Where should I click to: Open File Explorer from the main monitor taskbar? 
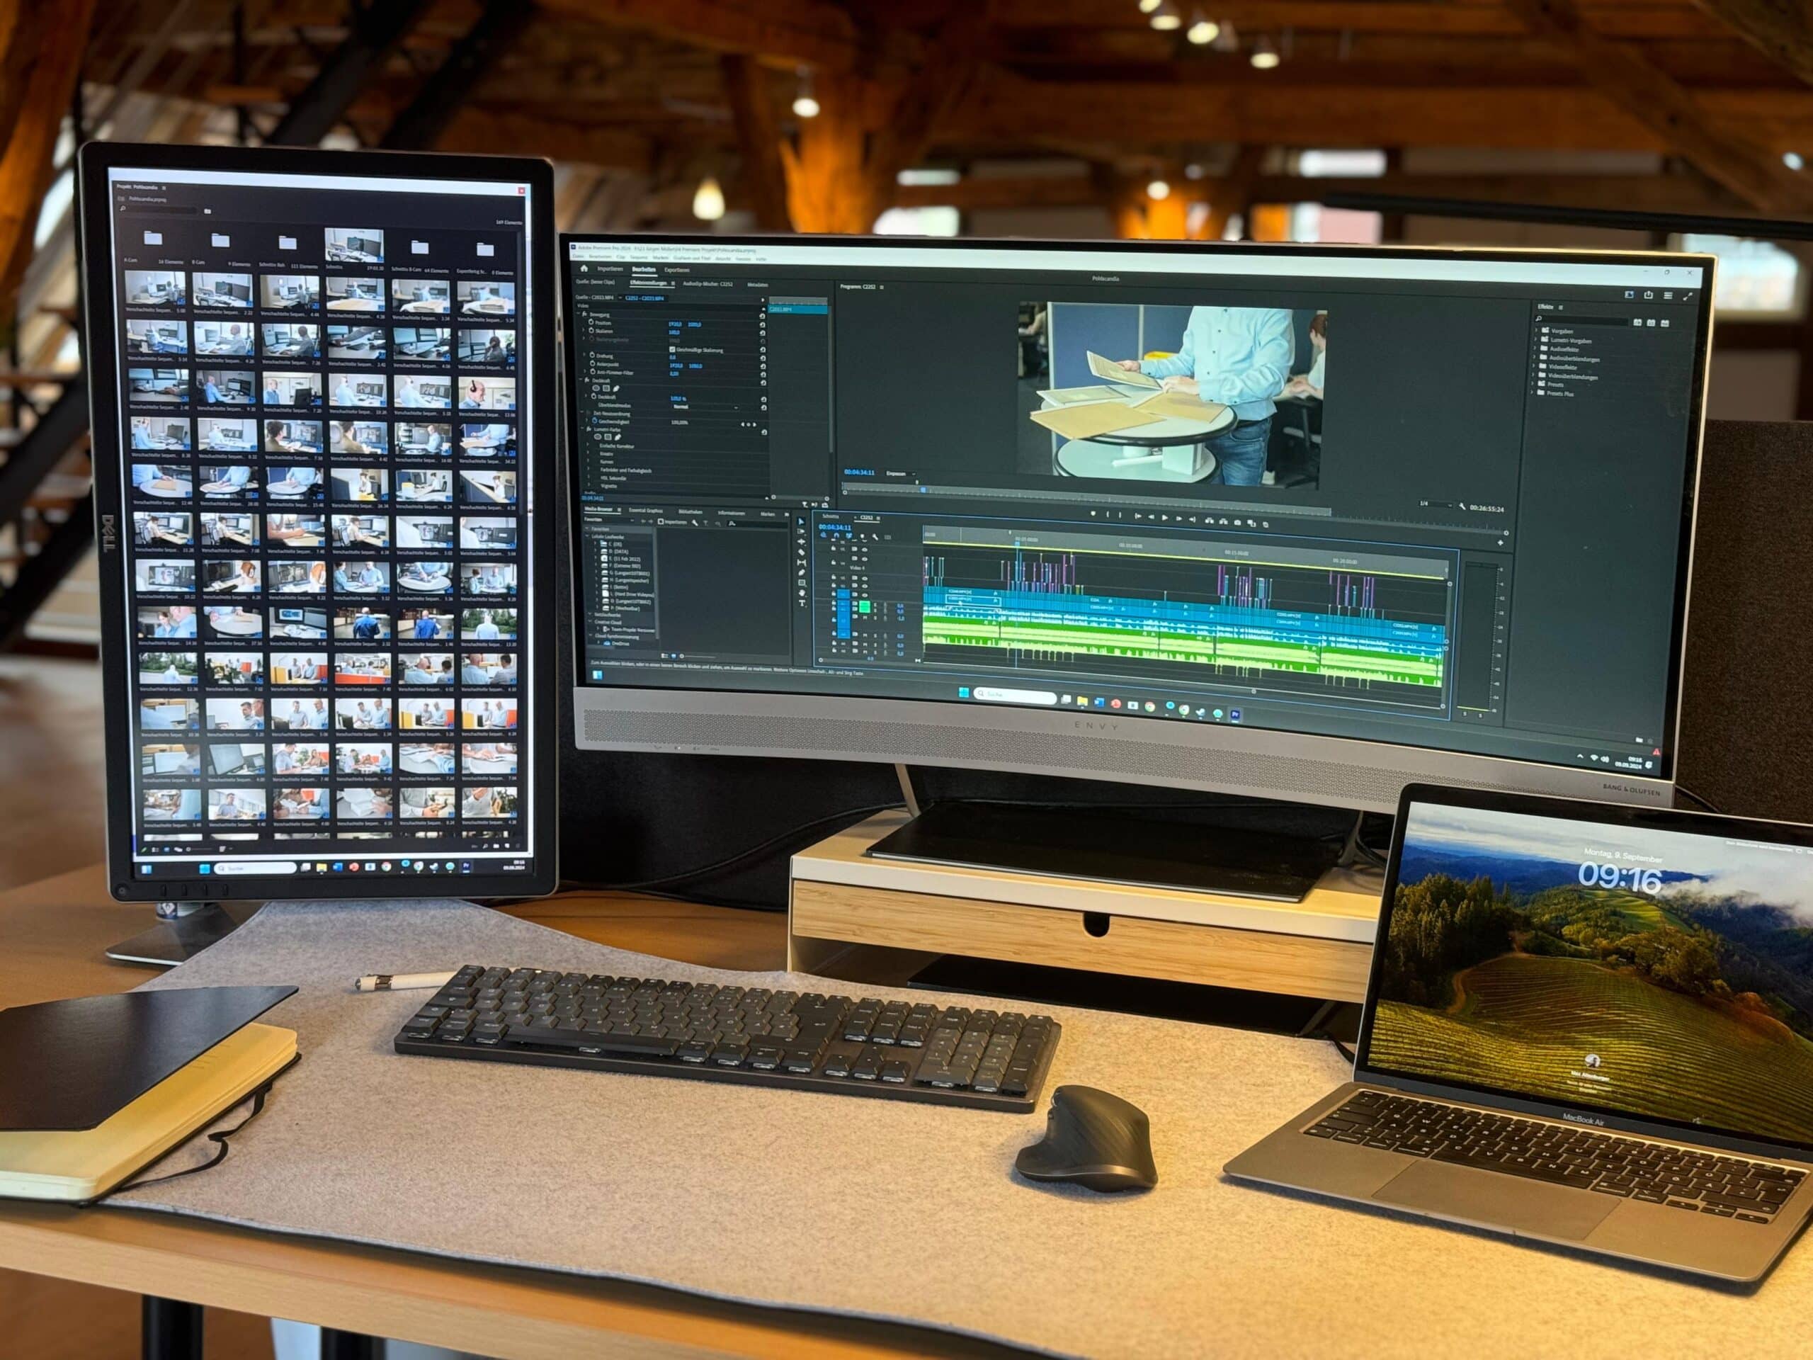tap(1083, 701)
